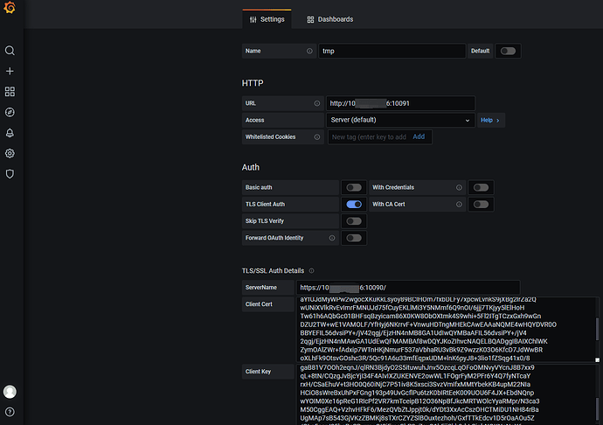Image resolution: width=603 pixels, height=425 pixels.
Task: Open the Help question mark icon
Action: pos(10,411)
